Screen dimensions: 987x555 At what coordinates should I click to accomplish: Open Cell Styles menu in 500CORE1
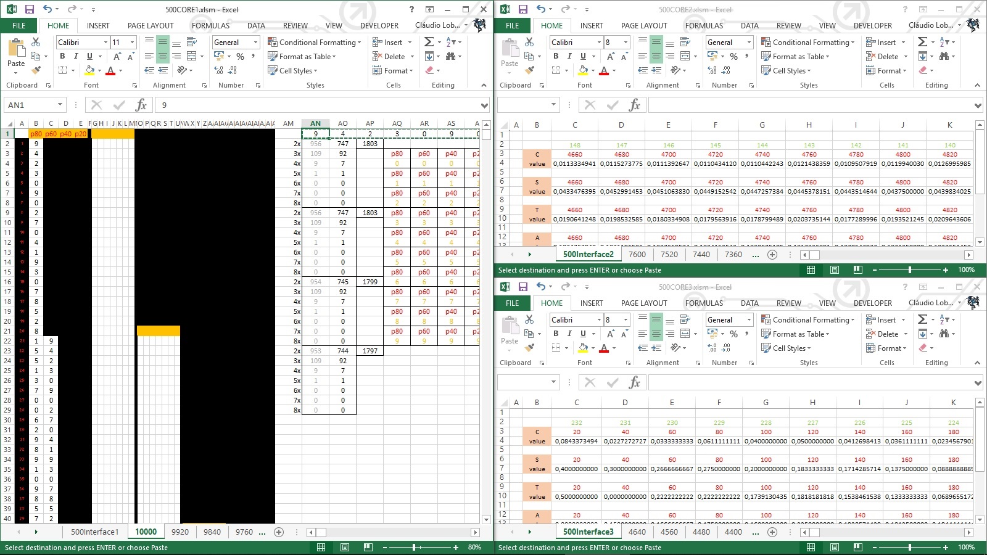coord(293,70)
